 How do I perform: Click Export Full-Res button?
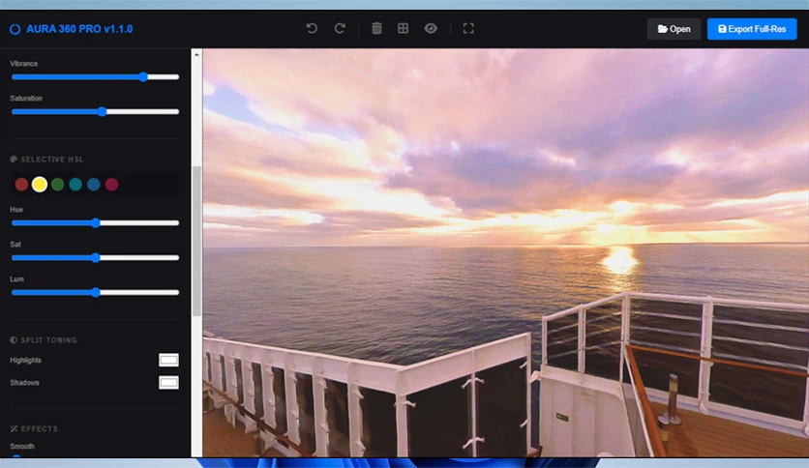(x=752, y=29)
